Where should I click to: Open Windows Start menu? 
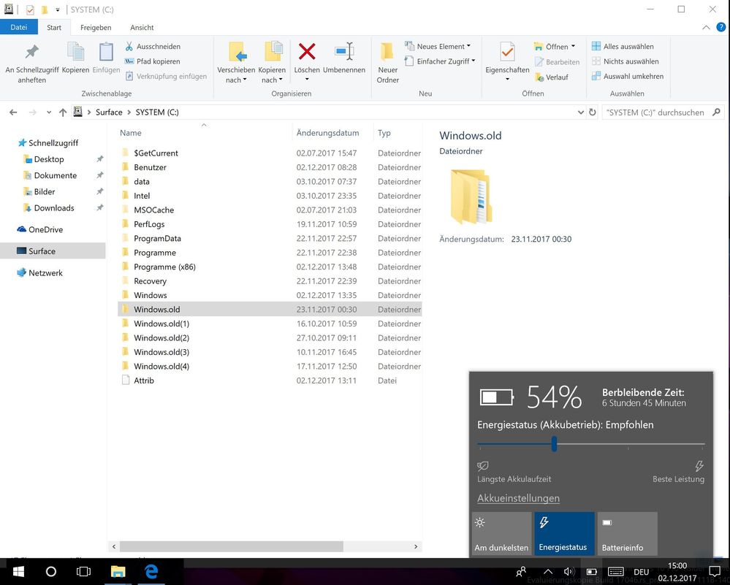click(18, 571)
